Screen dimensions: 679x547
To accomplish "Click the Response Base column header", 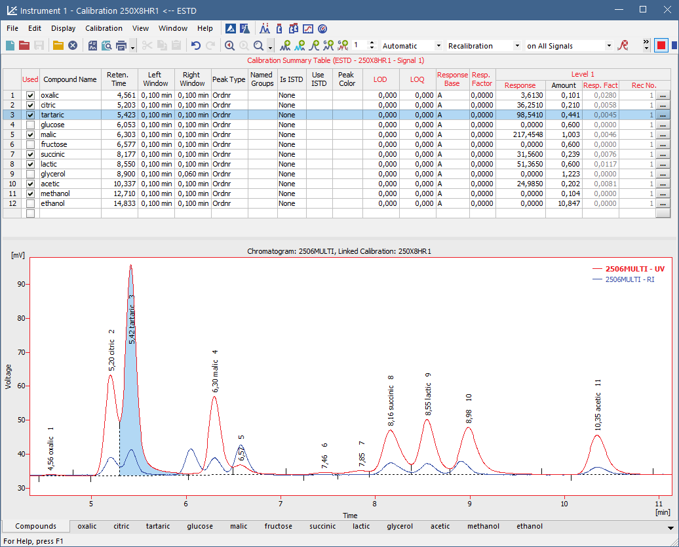I will tap(452, 79).
